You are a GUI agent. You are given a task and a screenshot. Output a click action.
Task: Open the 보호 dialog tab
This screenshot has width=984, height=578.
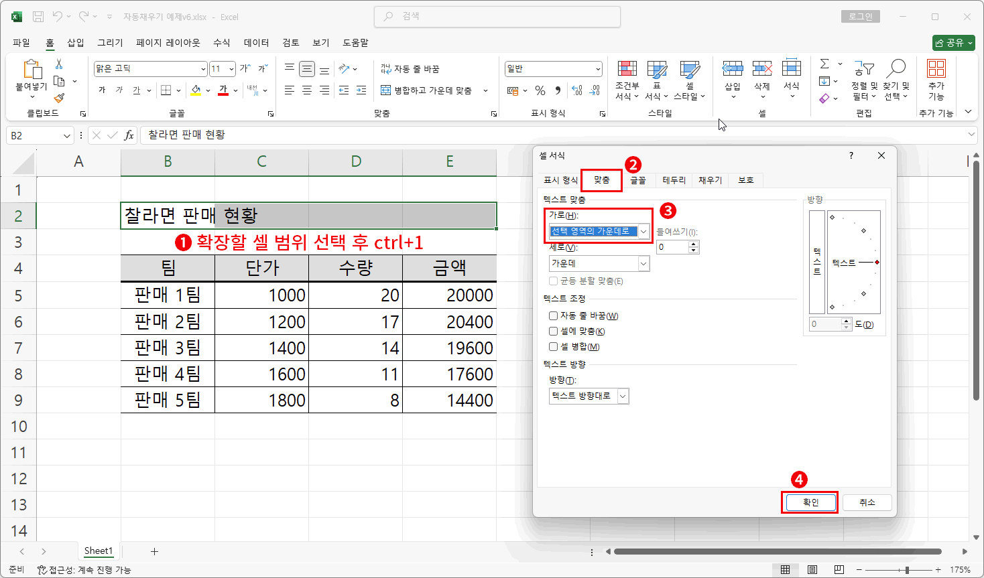point(746,180)
